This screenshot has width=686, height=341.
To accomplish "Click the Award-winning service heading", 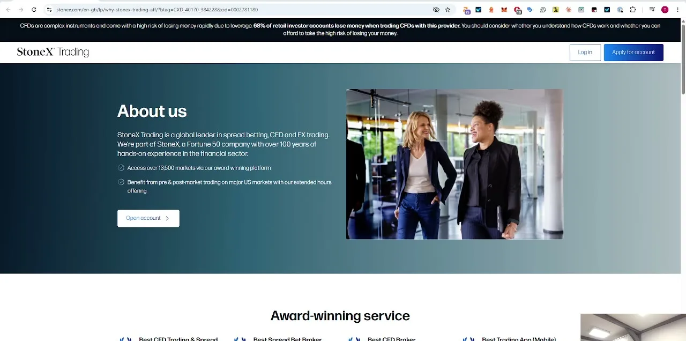I will (340, 315).
